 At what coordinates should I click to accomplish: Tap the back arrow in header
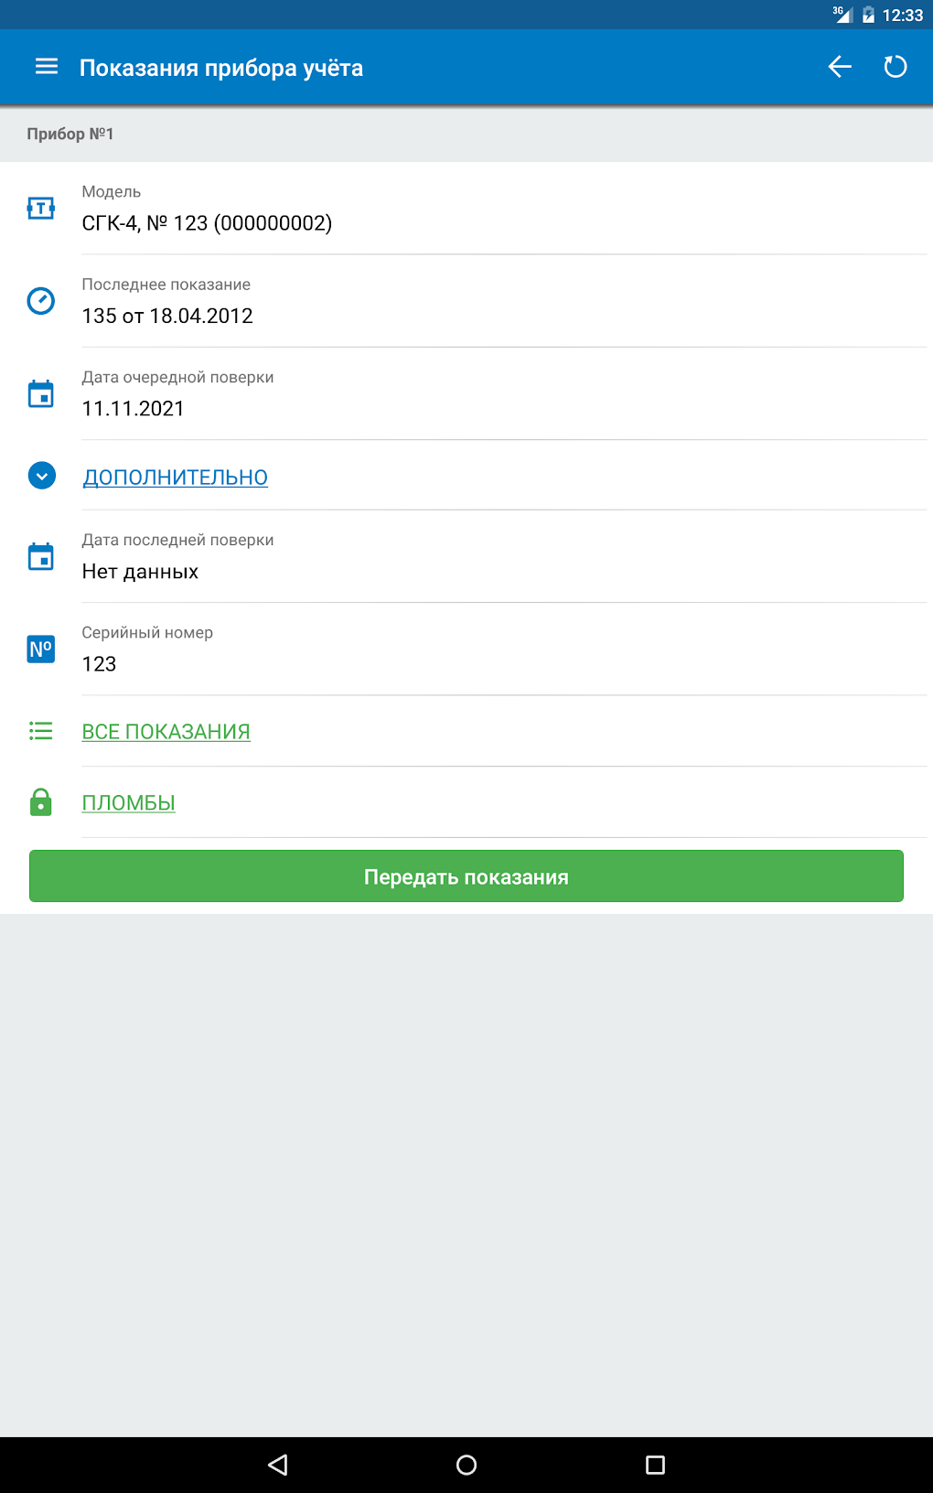(840, 67)
